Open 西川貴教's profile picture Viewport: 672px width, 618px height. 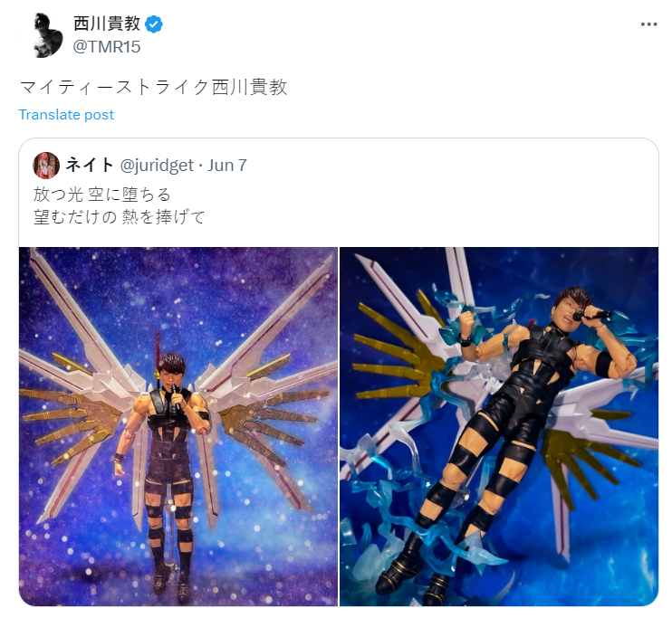coord(45,35)
